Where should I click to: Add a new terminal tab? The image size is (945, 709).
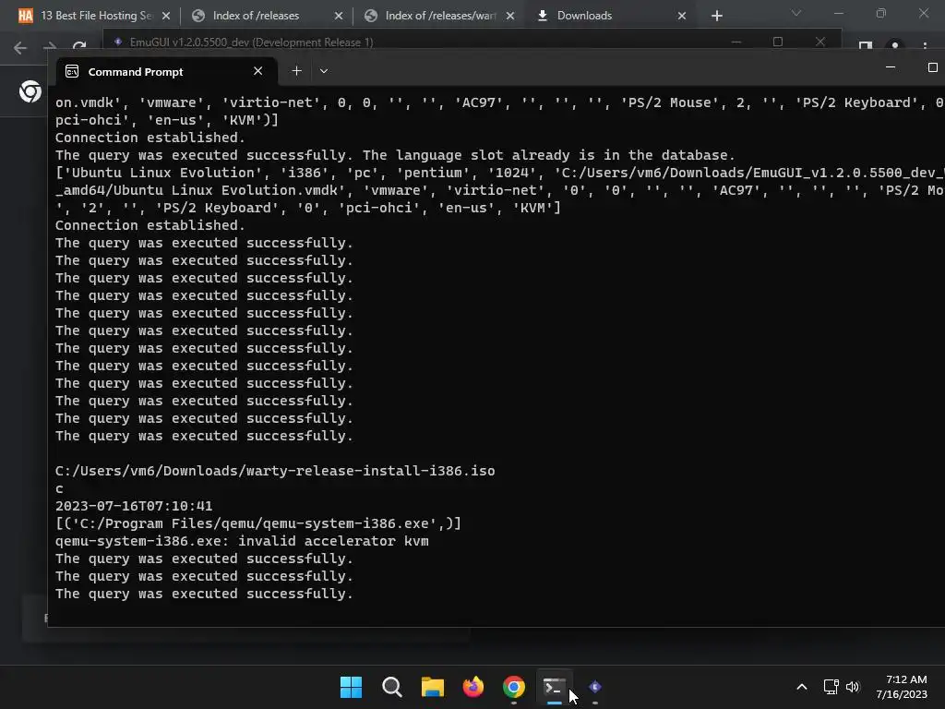[x=296, y=71]
